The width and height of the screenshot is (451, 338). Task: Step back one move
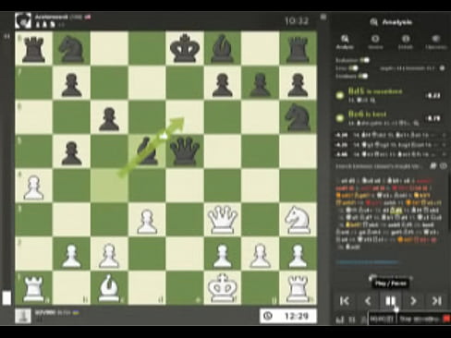[x=368, y=301]
